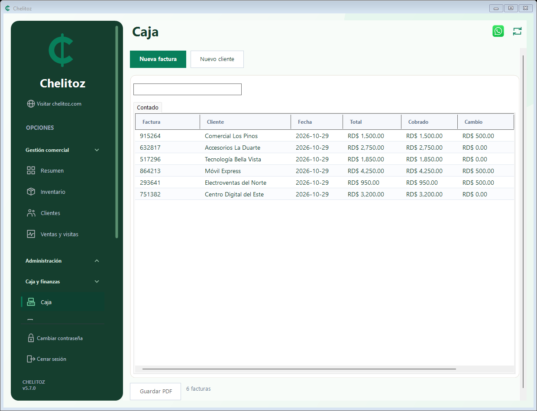Viewport: 537px width, 411px height.
Task: Sort the table by Cambio column
Action: coord(486,122)
